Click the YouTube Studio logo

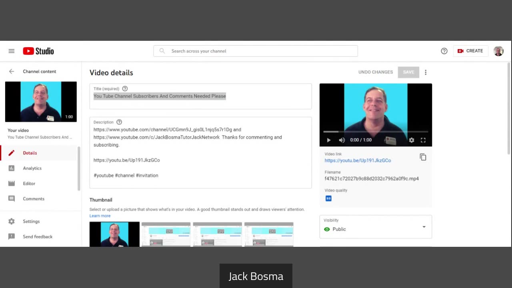38,51
